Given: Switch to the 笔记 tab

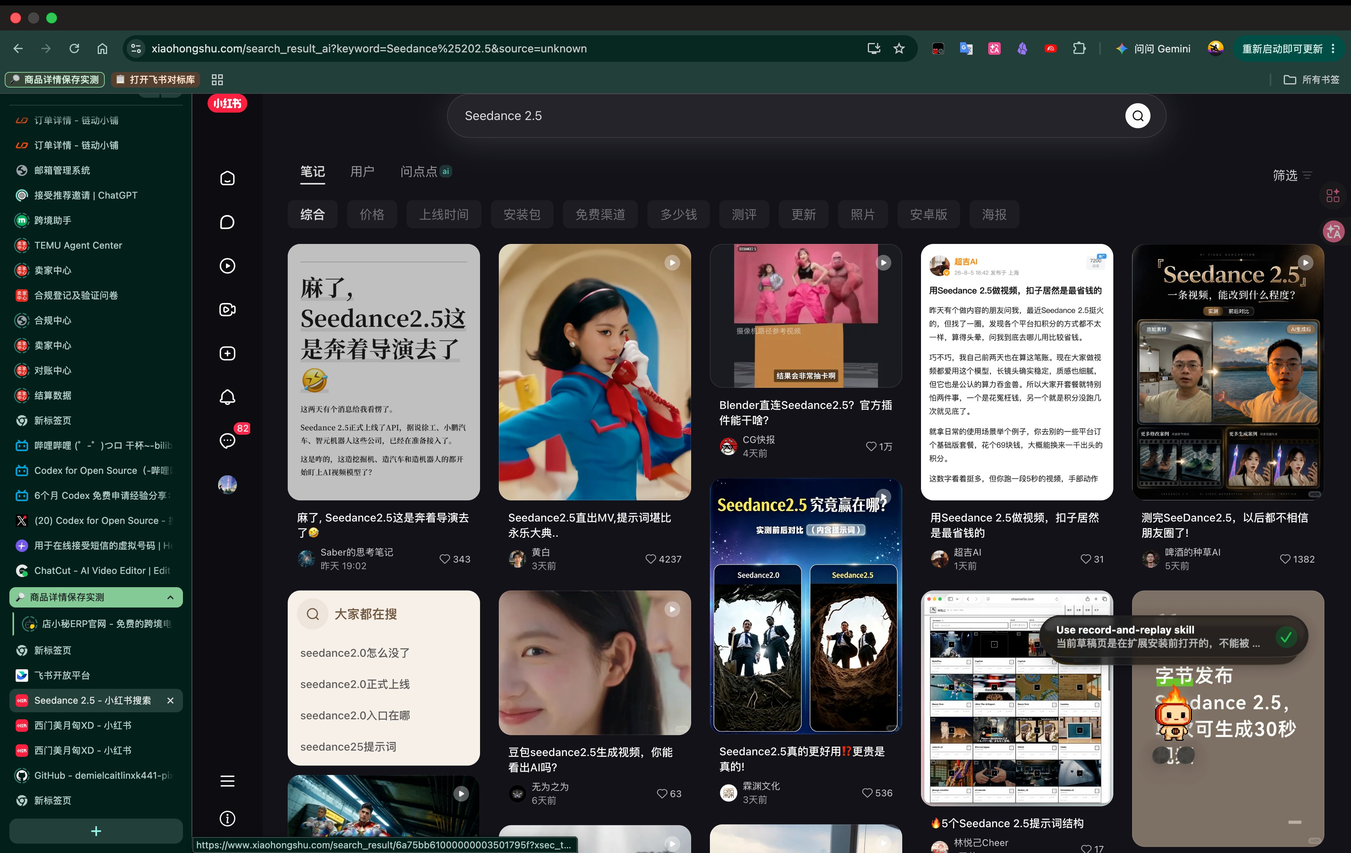Looking at the screenshot, I should pyautogui.click(x=312, y=172).
